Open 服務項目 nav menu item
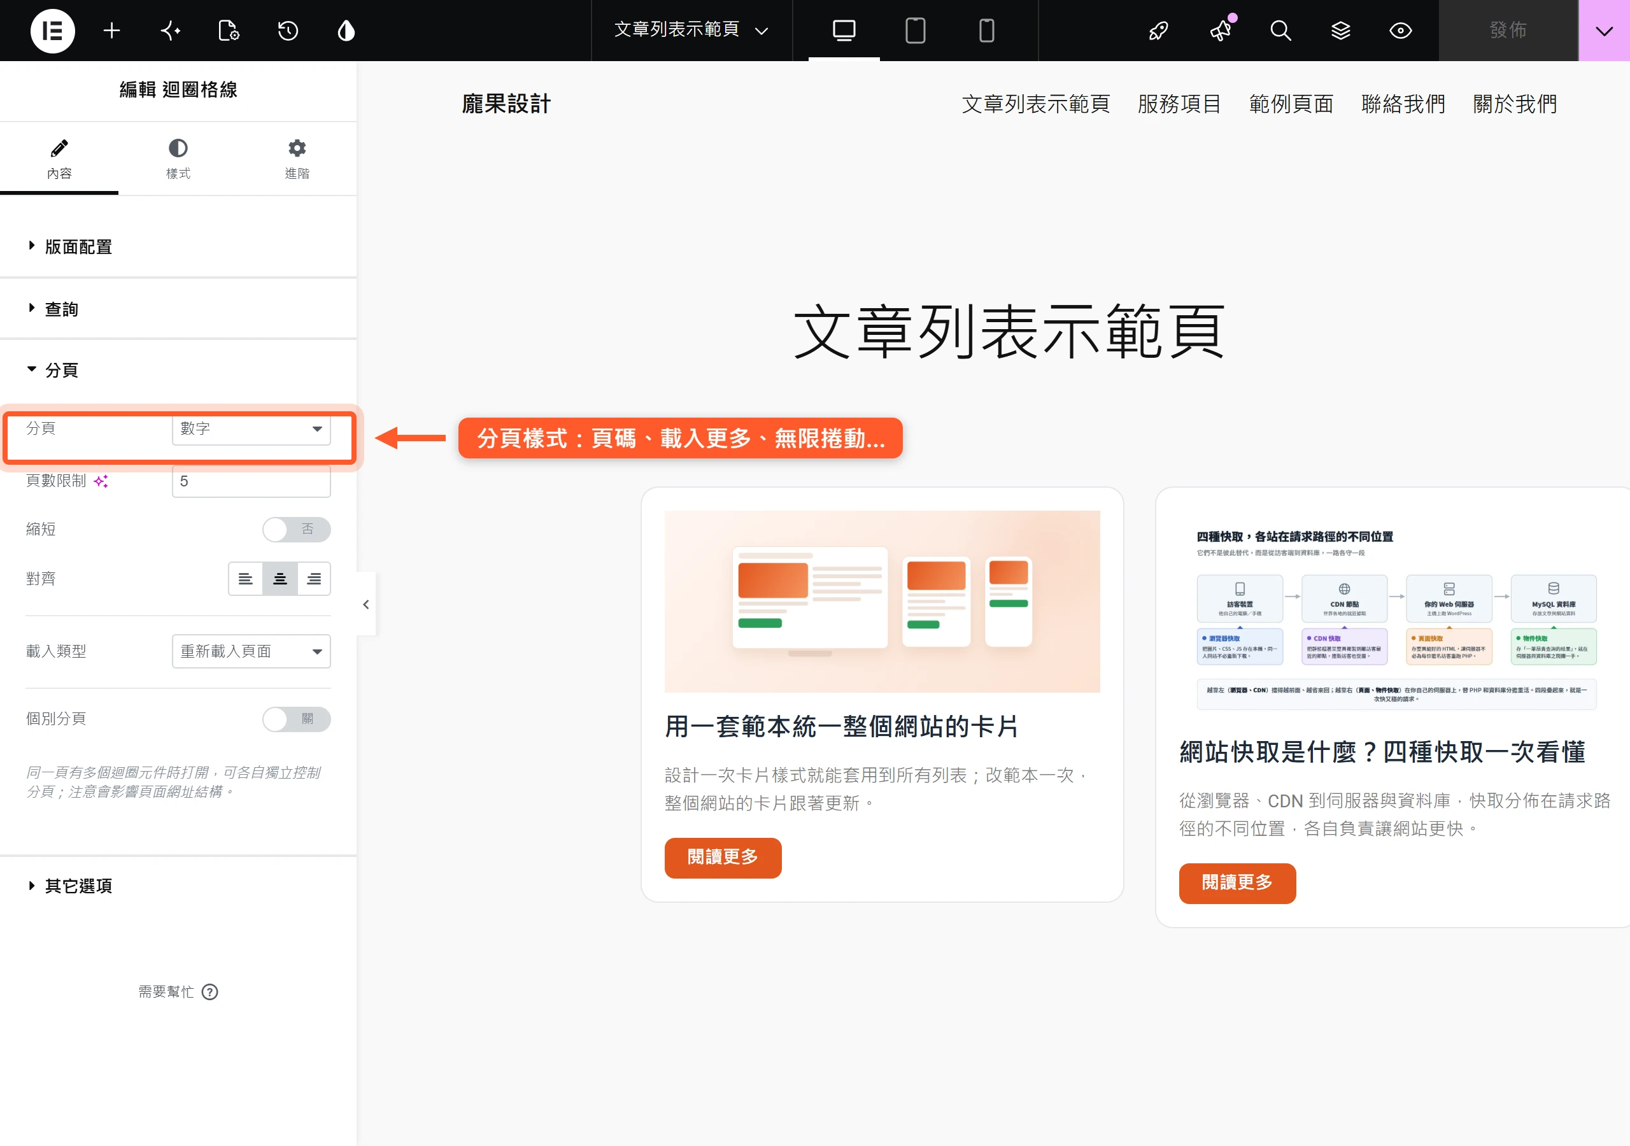The height and width of the screenshot is (1146, 1630). pyautogui.click(x=1179, y=104)
